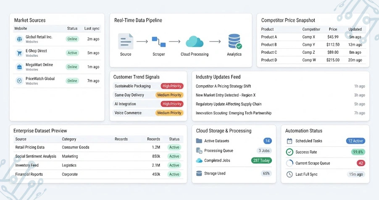Click the calendar icon for Scheduled Tasks
The image size is (379, 200).
coord(290,141)
